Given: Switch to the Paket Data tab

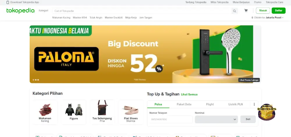Looking at the screenshot, I should (x=184, y=104).
